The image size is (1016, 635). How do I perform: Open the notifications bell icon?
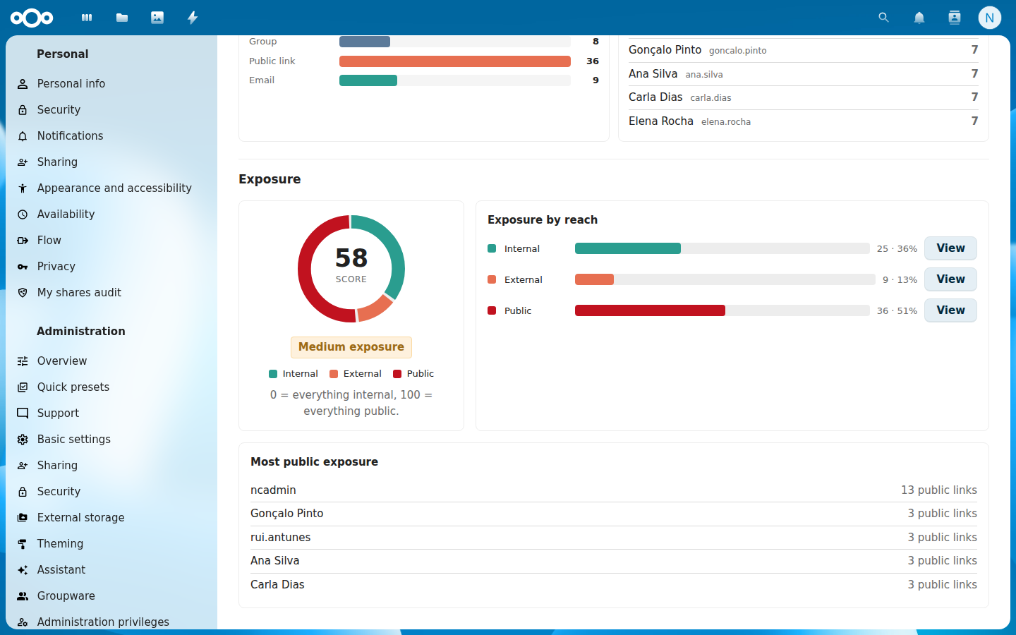tap(919, 18)
